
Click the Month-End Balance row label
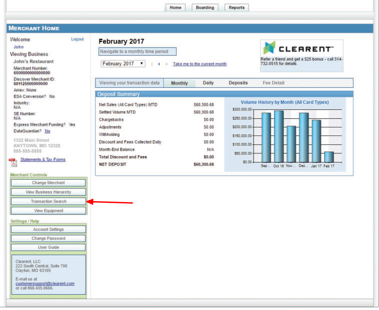pos(117,149)
